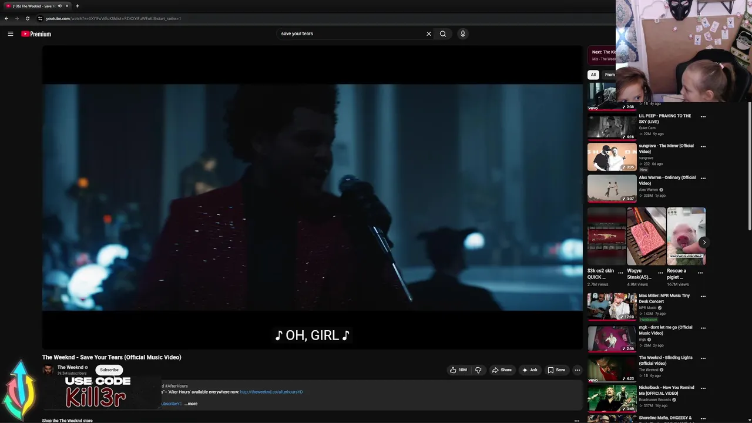This screenshot has width=752, height=423.
Task: Open options for mgk dont let me go
Action: (703, 328)
